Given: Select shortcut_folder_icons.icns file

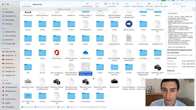Looking at the screenshot, I should point(114,67).
